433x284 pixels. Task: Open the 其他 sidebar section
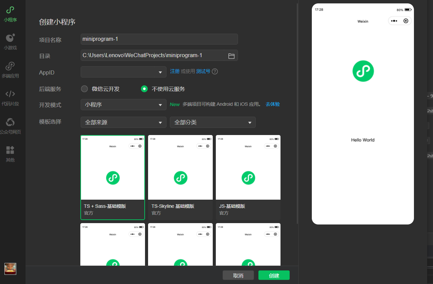click(10, 154)
